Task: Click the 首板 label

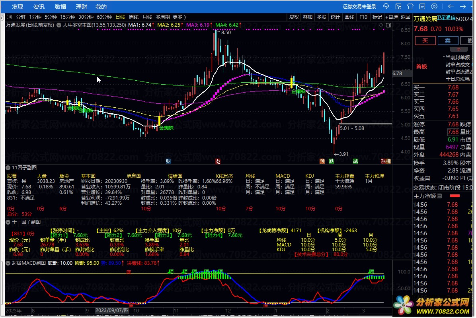Action: [x=421, y=66]
